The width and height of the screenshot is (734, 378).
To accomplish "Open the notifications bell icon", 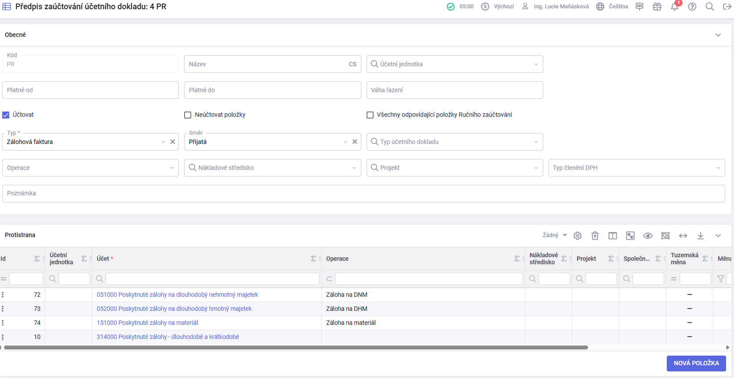I will (x=675, y=7).
